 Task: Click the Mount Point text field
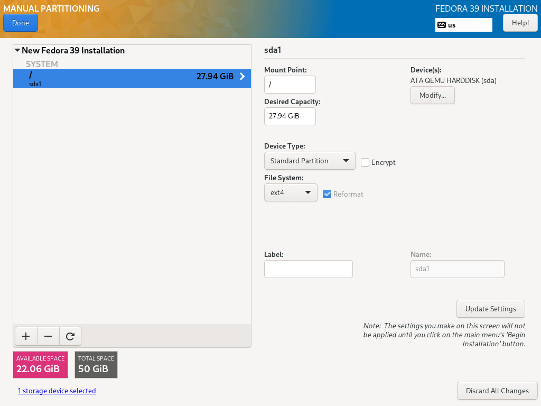290,85
